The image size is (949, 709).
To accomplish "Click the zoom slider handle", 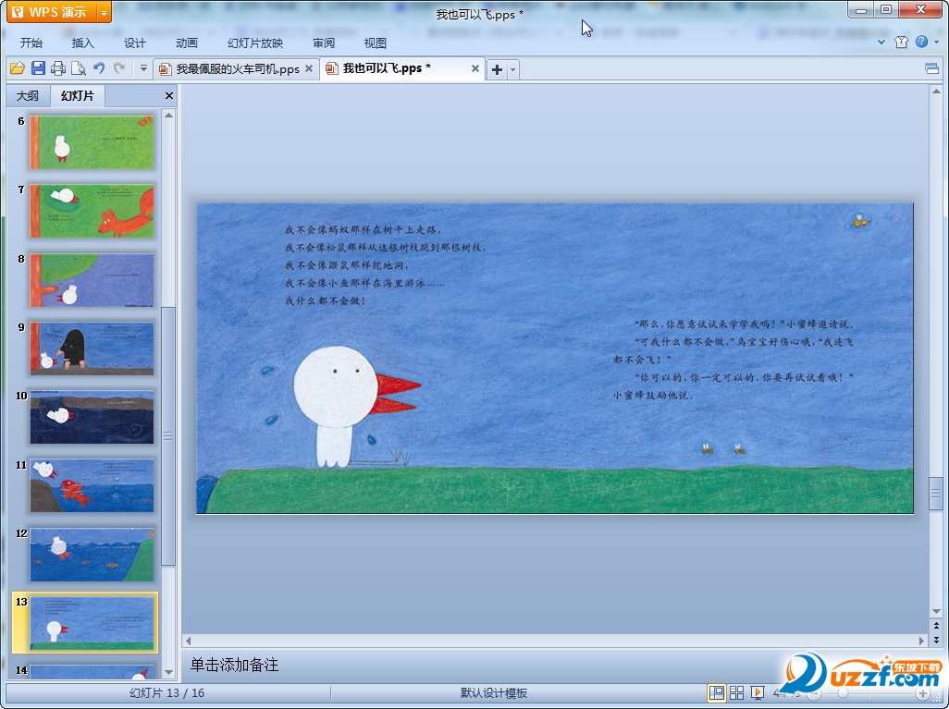I will pyautogui.click(x=843, y=693).
